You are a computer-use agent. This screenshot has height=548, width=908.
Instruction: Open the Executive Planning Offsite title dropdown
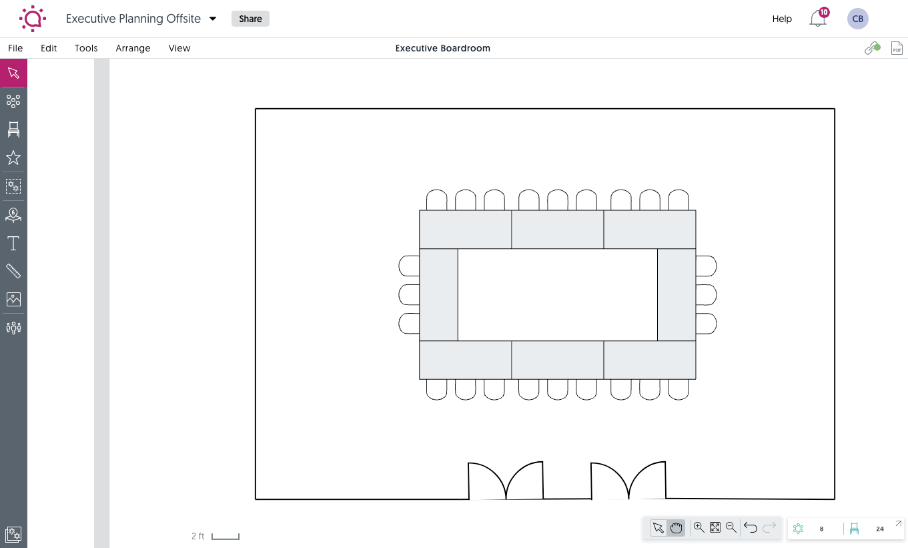(212, 19)
